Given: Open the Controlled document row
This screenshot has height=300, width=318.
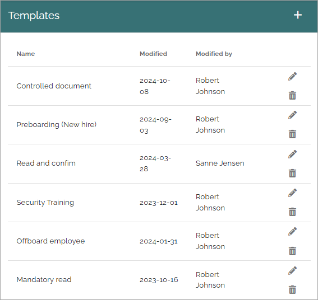Looking at the screenshot, I should [x=159, y=86].
